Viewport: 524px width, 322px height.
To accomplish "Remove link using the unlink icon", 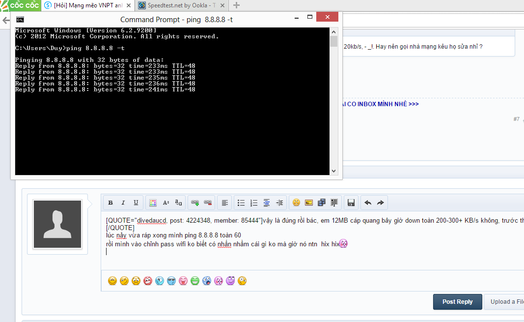I will (208, 203).
